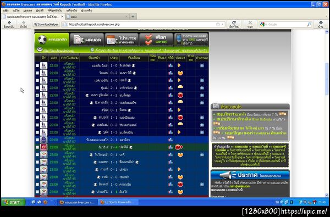Open the มุมมอง (View) menu

tap(28, 10)
